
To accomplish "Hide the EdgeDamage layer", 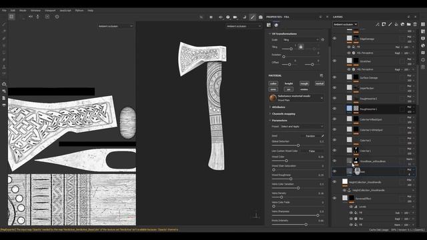I will pyautogui.click(x=334, y=39).
